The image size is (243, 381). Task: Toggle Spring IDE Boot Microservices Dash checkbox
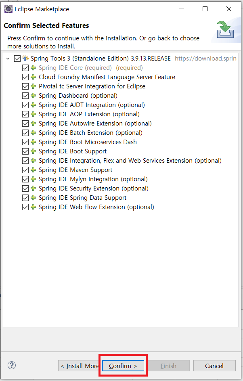(x=25, y=142)
